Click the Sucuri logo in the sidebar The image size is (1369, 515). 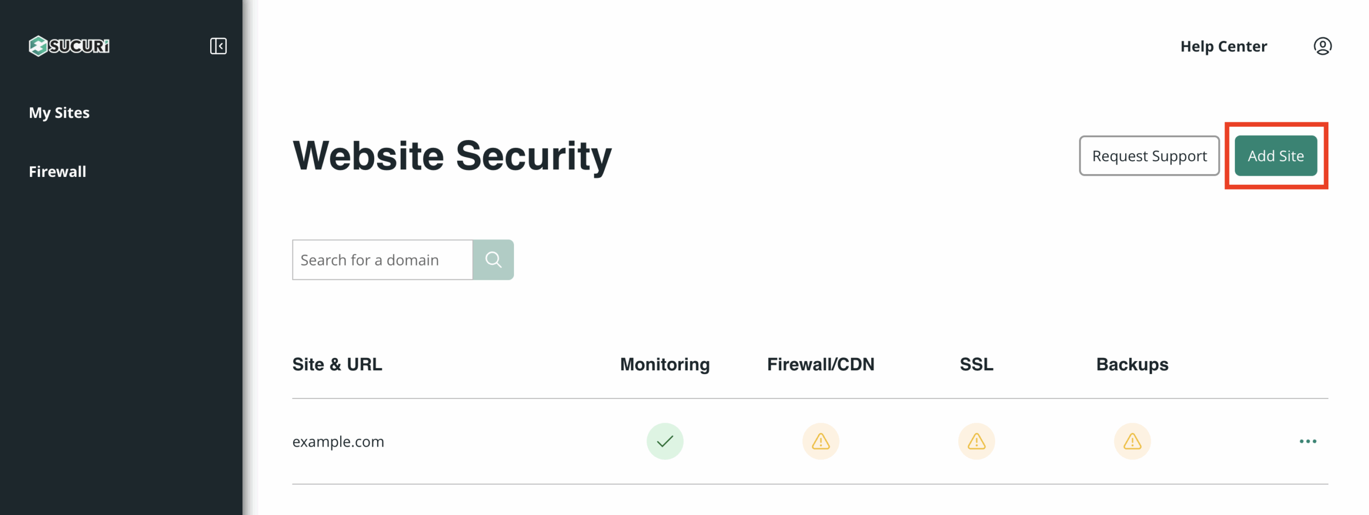pyautogui.click(x=68, y=46)
